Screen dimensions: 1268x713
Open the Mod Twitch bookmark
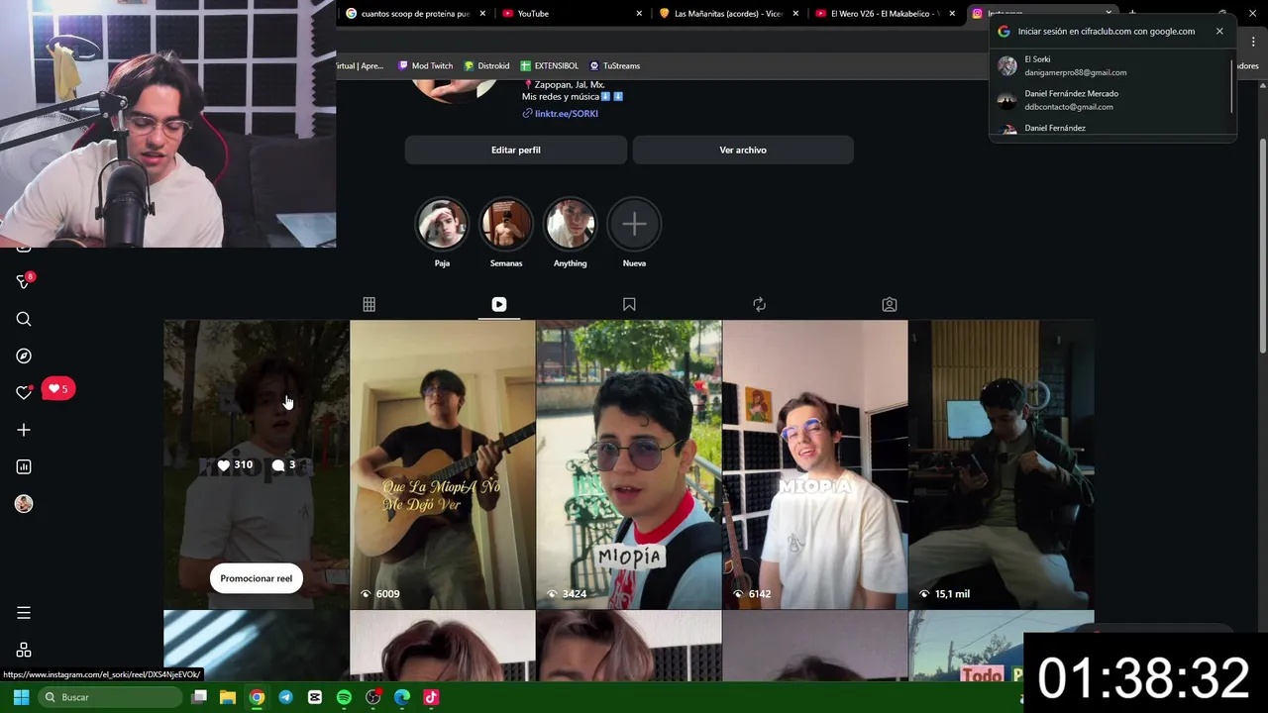coord(425,66)
